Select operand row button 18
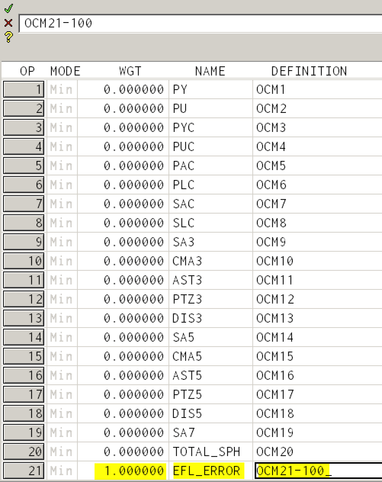Screen dimensions: 382x482 [x=24, y=413]
